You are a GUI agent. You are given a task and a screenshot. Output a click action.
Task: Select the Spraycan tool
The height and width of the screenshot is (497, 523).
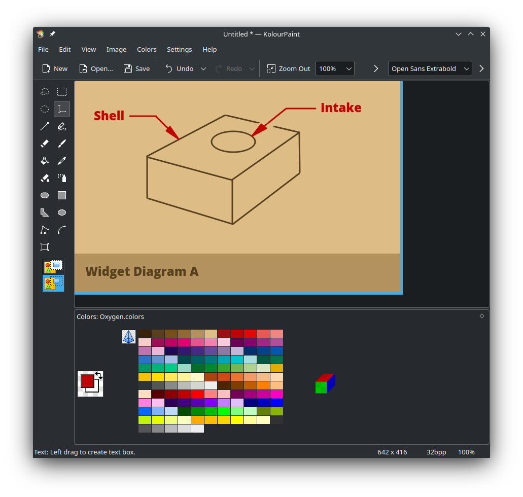[62, 178]
